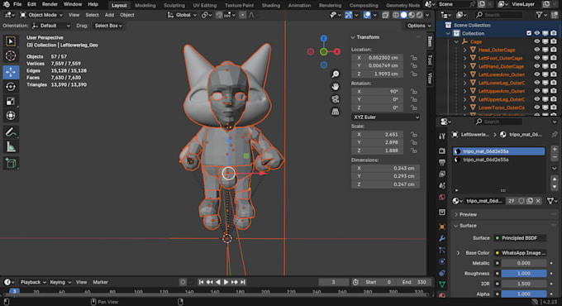This screenshot has width=562, height=306.
Task: Switch to material preview shading
Action: (x=412, y=15)
